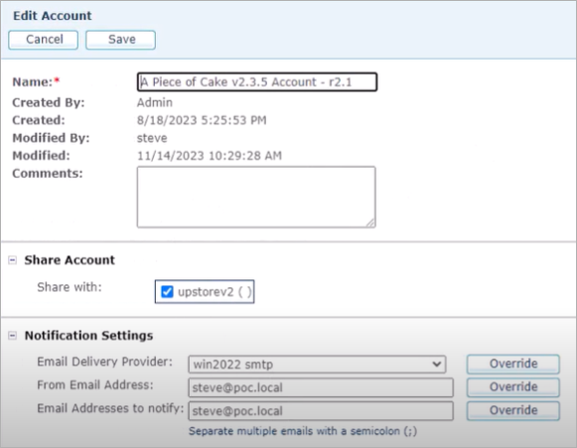Override the From Email Address setting
This screenshot has width=577, height=448.
513,387
